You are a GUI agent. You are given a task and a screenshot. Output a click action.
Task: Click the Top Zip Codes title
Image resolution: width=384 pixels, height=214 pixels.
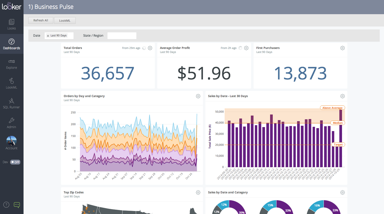tap(74, 192)
